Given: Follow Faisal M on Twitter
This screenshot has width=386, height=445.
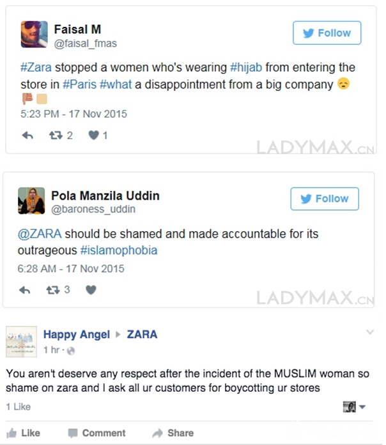Looking at the screenshot, I should tap(327, 33).
